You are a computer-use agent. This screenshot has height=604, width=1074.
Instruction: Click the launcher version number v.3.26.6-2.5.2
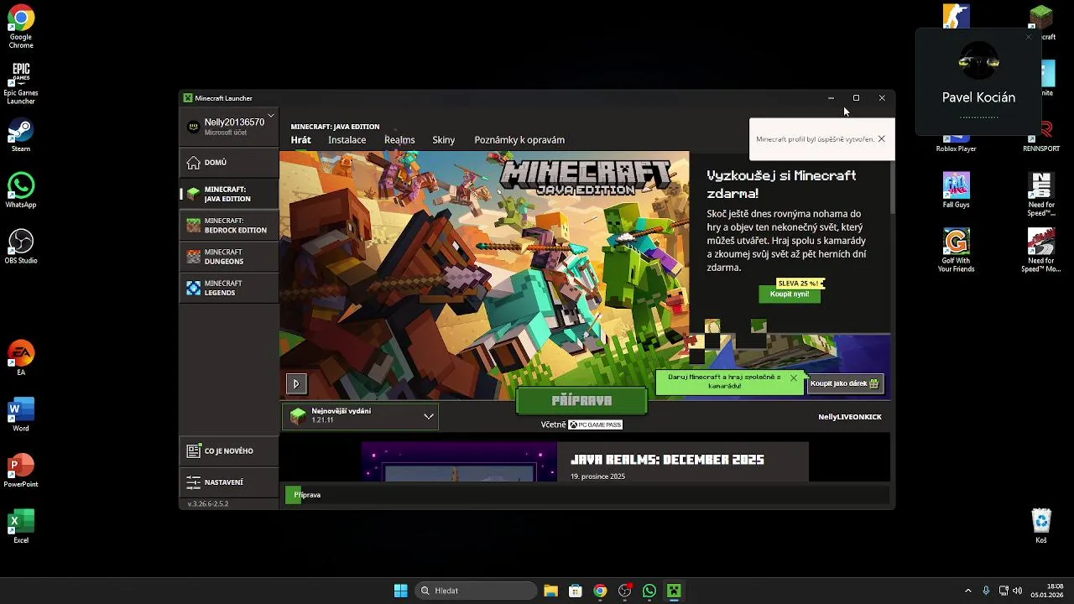pyautogui.click(x=208, y=504)
